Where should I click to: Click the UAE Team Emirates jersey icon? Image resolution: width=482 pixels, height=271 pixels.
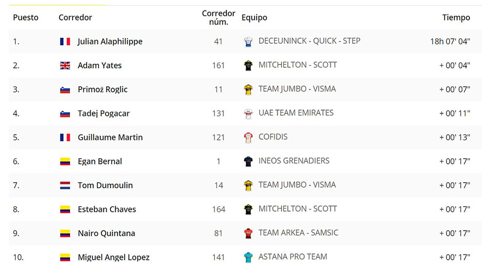coord(248,113)
